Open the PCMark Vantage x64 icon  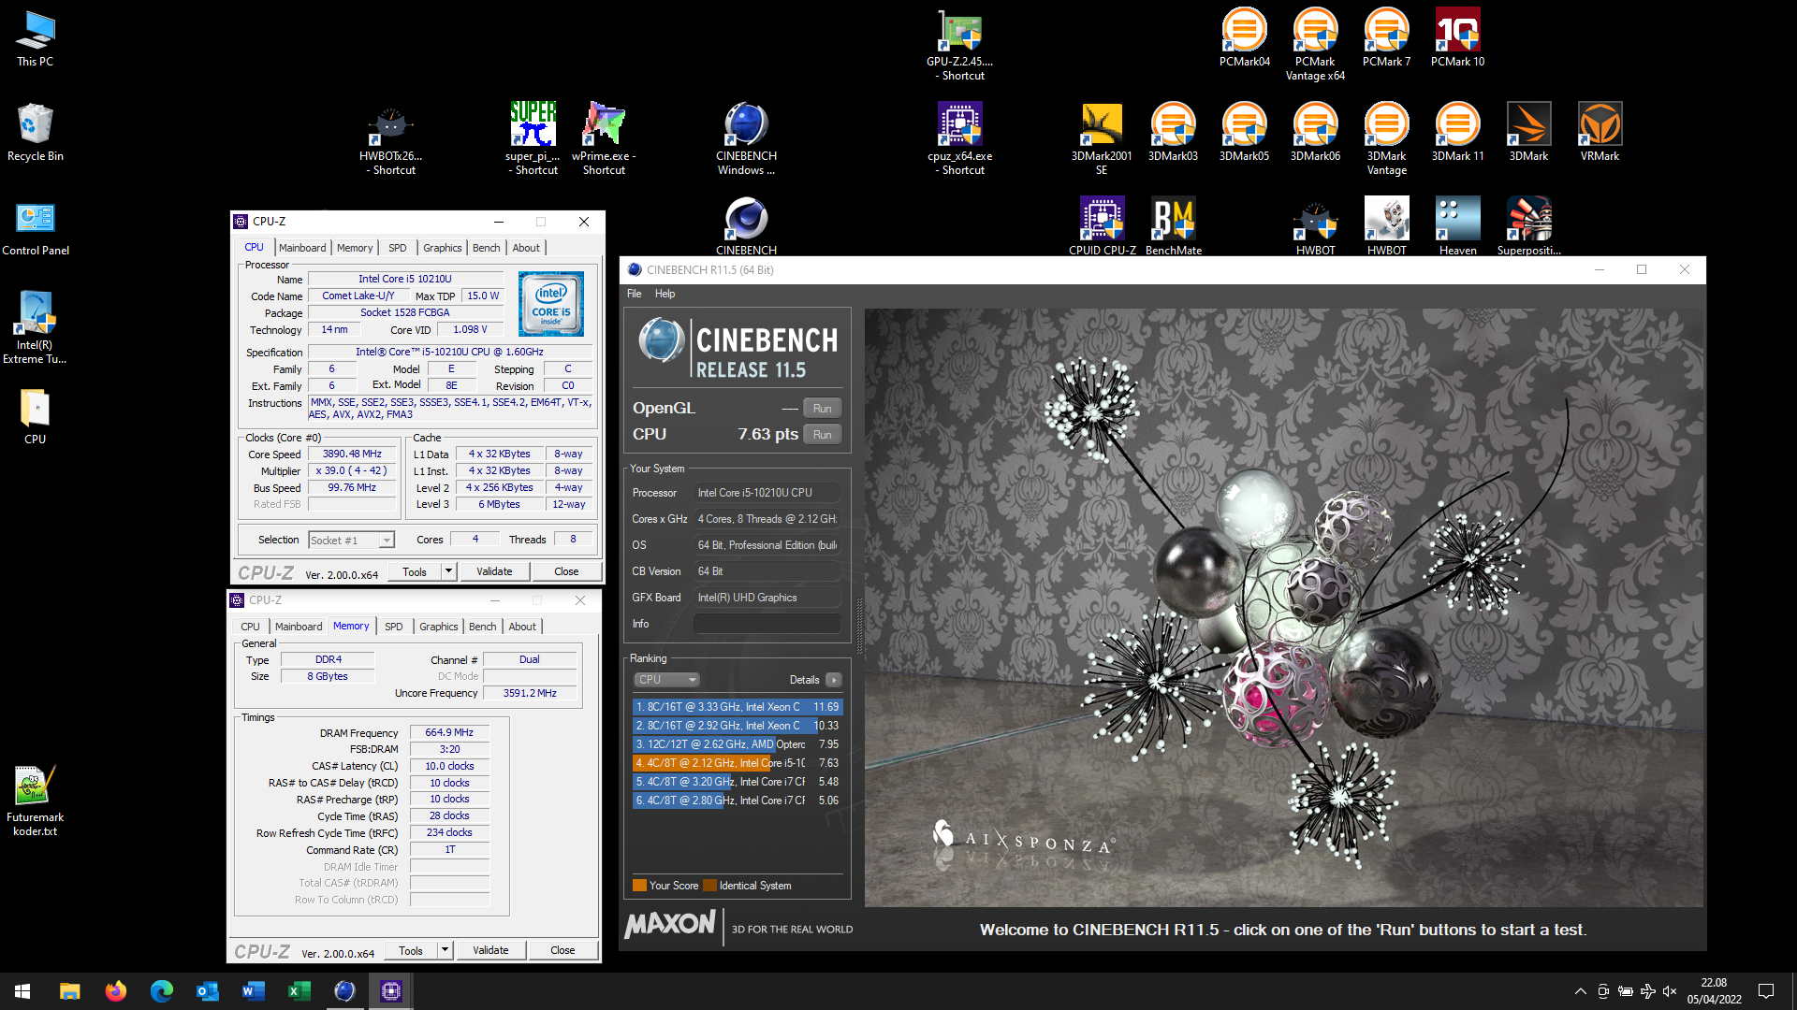tap(1316, 45)
